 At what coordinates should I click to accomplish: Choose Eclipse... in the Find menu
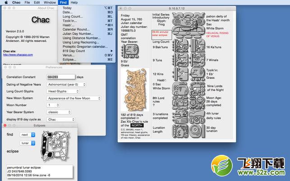87,59
